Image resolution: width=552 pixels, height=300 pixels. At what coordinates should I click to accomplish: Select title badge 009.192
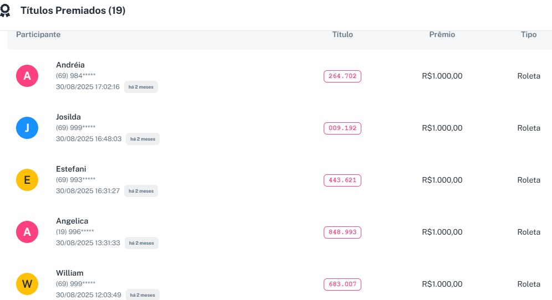(x=342, y=128)
